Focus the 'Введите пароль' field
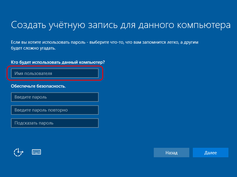 [55, 97]
